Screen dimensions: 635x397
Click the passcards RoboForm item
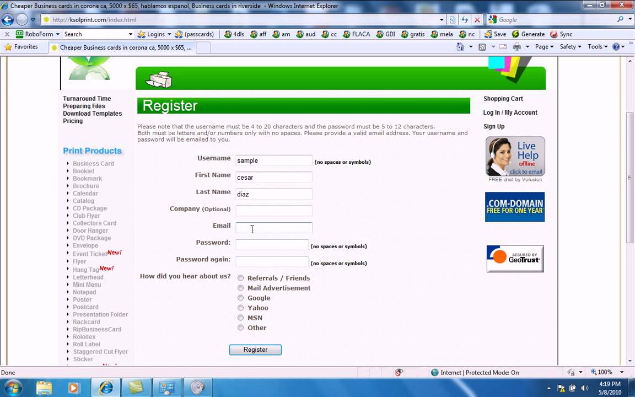[x=194, y=34]
